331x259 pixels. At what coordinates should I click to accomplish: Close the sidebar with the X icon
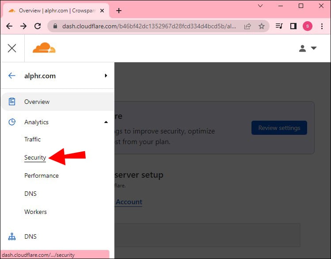[12, 48]
